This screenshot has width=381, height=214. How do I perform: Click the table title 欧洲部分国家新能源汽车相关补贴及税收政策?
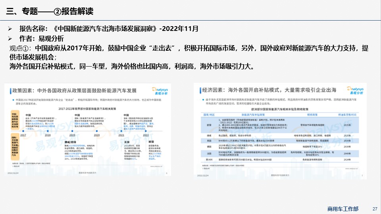(280, 109)
